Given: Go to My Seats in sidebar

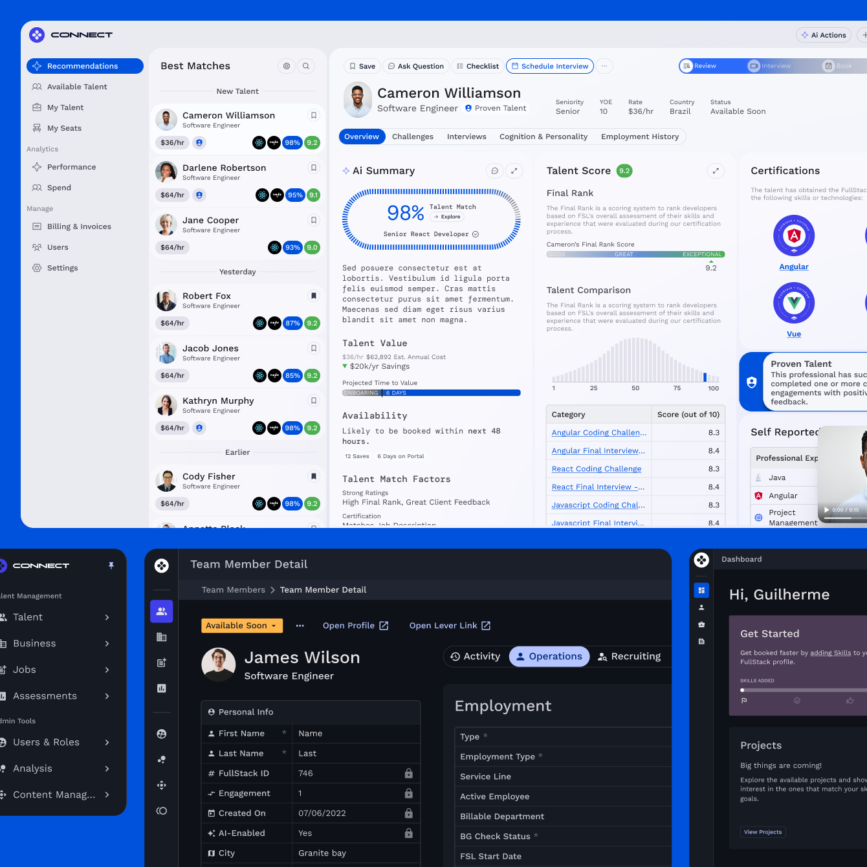Looking at the screenshot, I should (x=85, y=128).
